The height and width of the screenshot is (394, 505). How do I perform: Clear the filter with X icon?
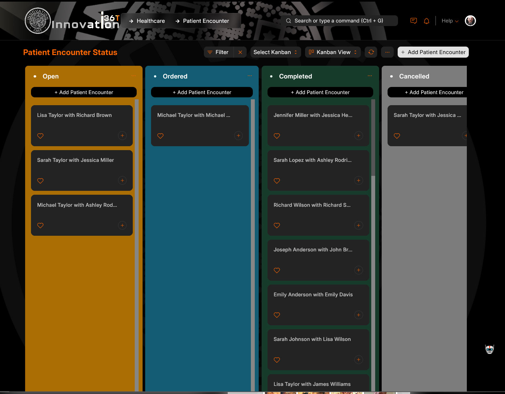click(240, 52)
